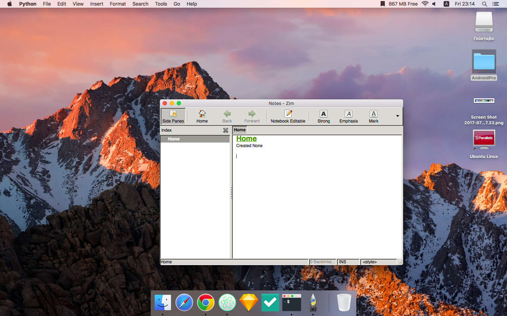Open the Insert menu
The image size is (507, 316).
tap(96, 4)
